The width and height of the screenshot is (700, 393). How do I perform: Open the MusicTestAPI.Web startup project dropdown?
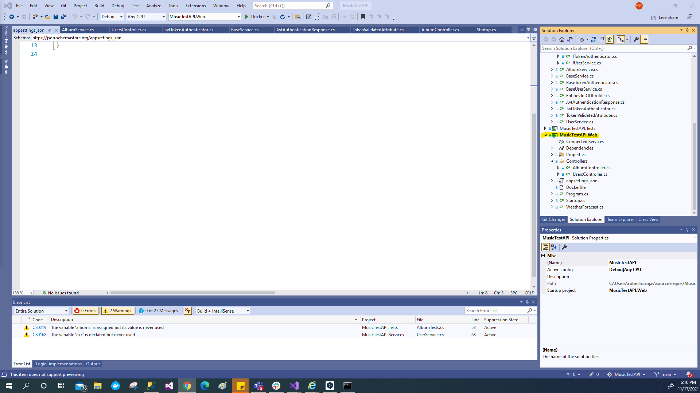(205, 17)
